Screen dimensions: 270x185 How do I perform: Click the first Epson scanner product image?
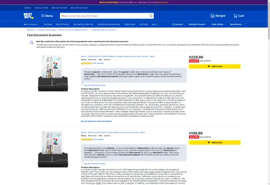coord(53,73)
